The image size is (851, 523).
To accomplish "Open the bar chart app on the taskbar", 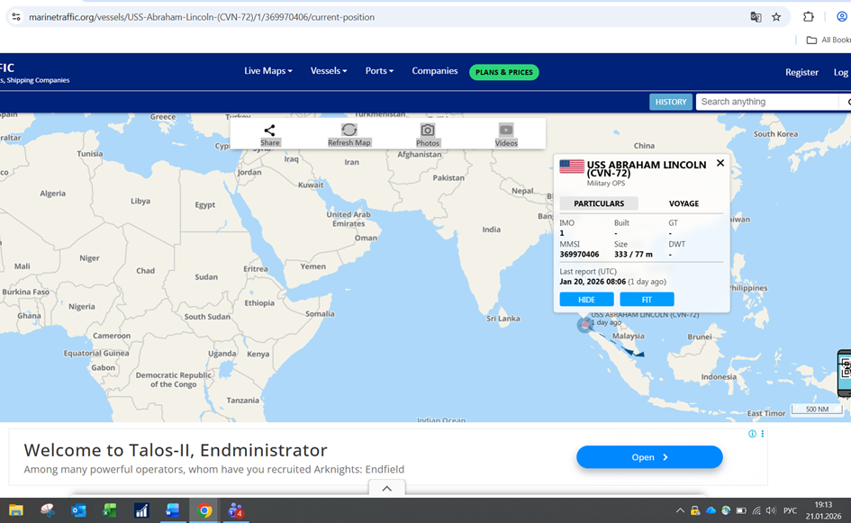I will (x=141, y=510).
